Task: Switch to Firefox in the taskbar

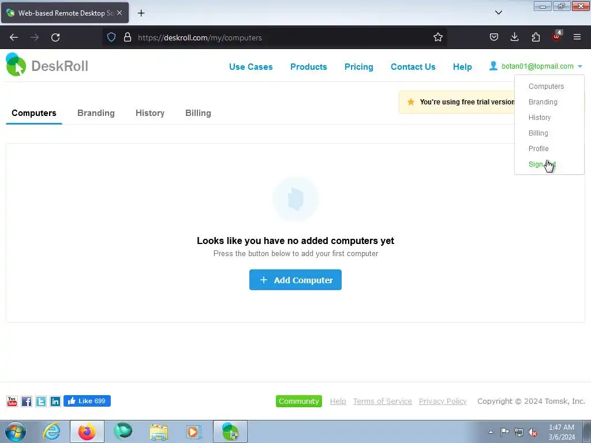Action: pyautogui.click(x=87, y=431)
